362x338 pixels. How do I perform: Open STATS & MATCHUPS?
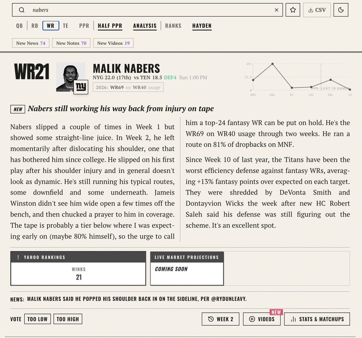[x=317, y=319]
